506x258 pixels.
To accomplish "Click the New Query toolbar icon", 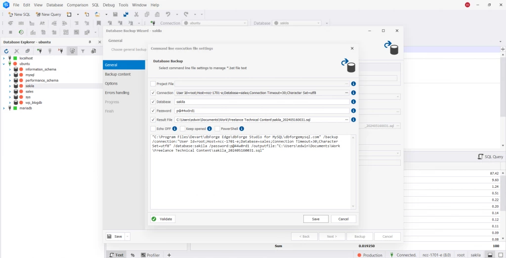I will pos(48,14).
